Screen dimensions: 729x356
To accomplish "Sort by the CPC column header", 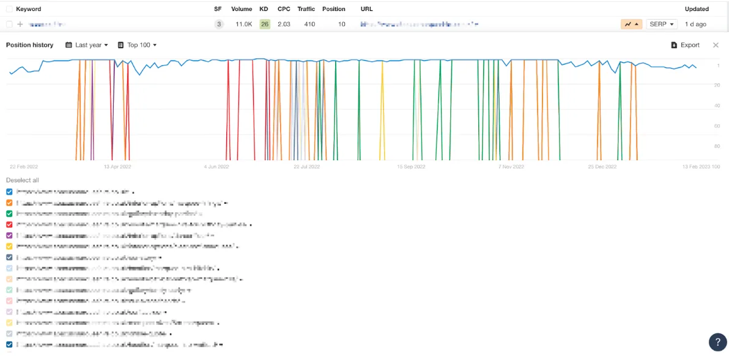I will pyautogui.click(x=284, y=9).
